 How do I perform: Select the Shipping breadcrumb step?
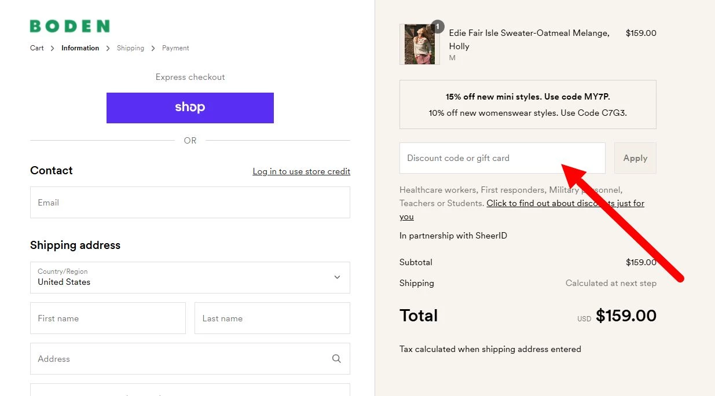(x=130, y=48)
